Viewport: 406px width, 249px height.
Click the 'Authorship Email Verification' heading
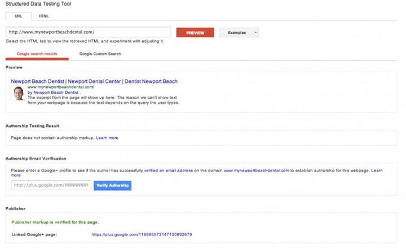click(x=36, y=159)
